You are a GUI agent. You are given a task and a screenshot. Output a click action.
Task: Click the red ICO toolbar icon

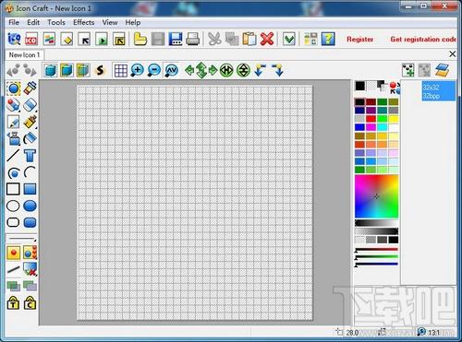(31, 39)
